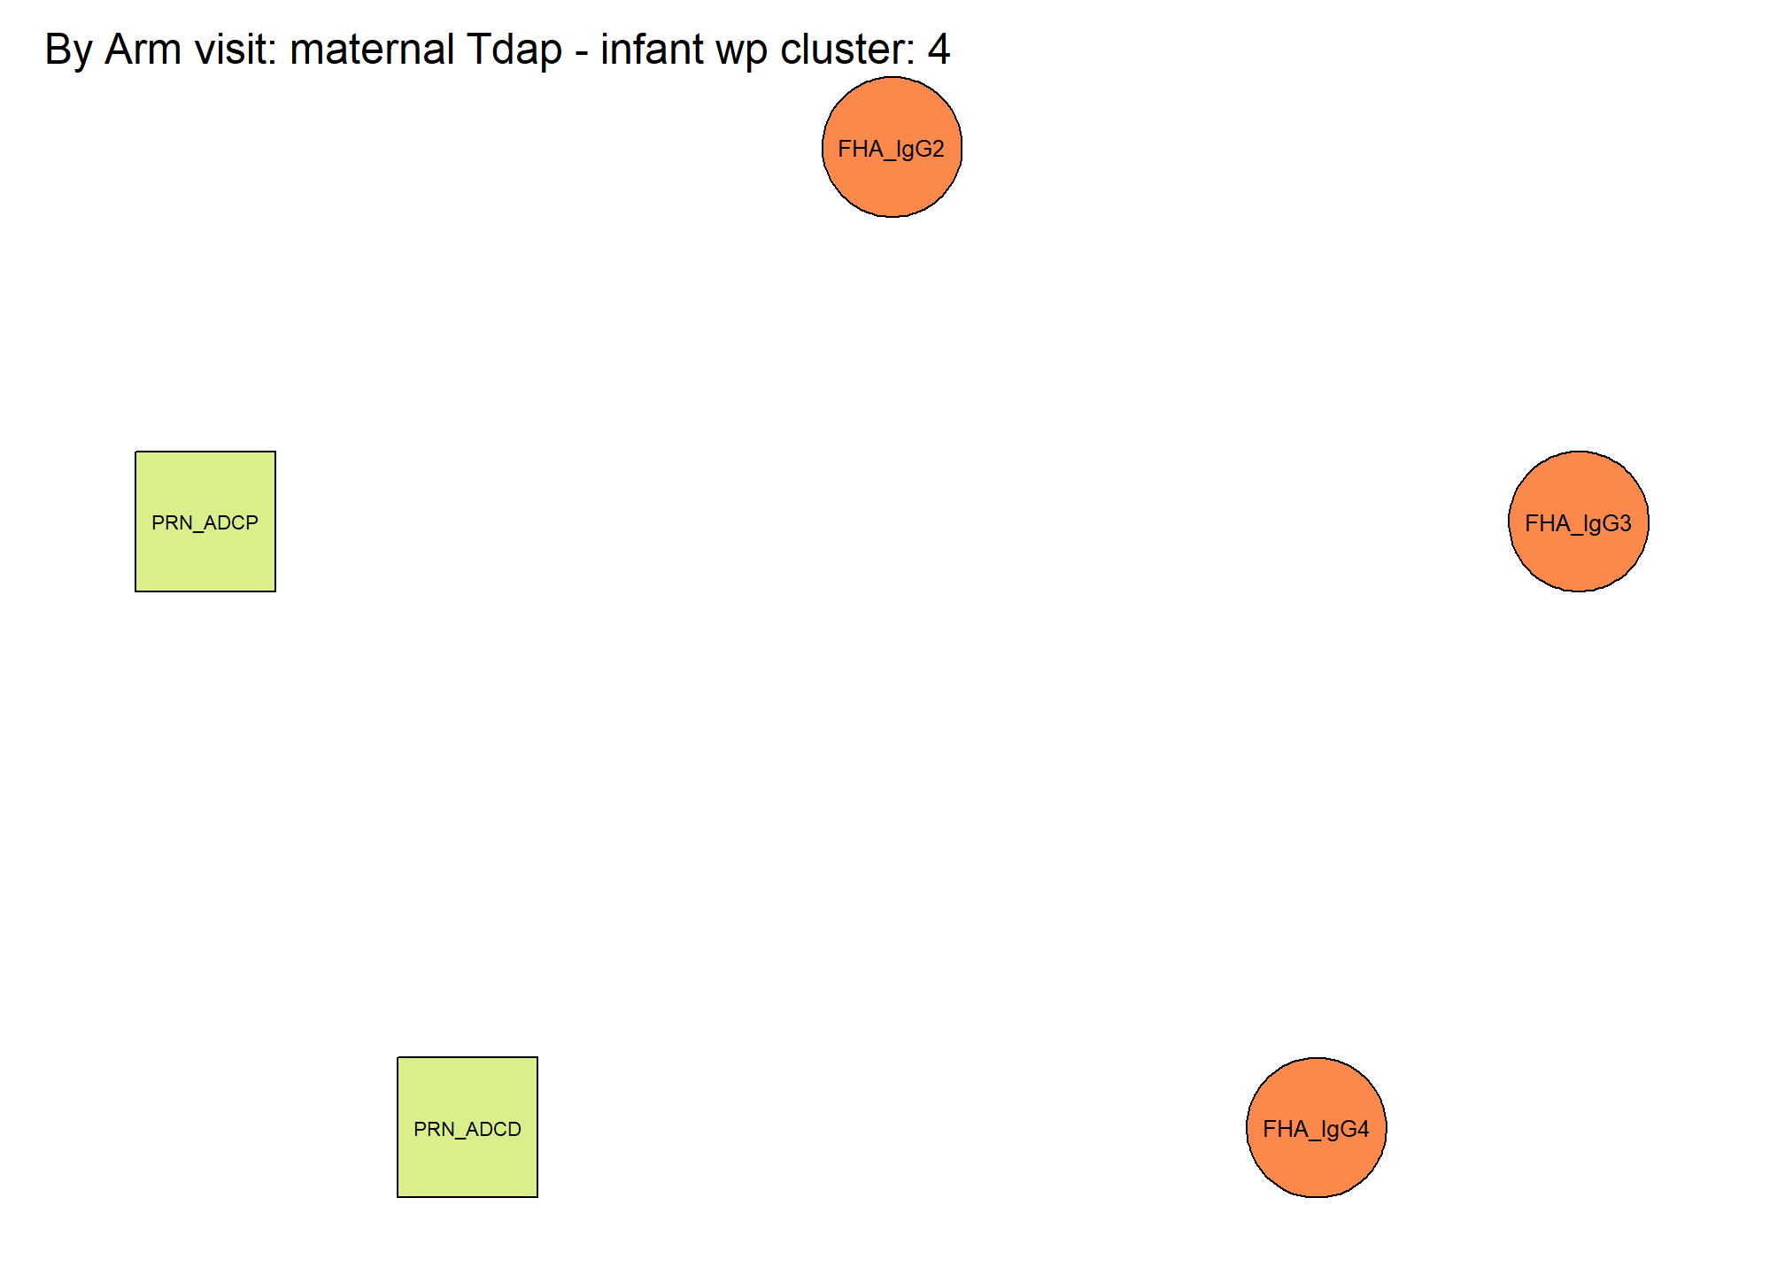1785x1275 pixels.
Task: Select the PRN_ADCP label text
Action: click(x=205, y=523)
